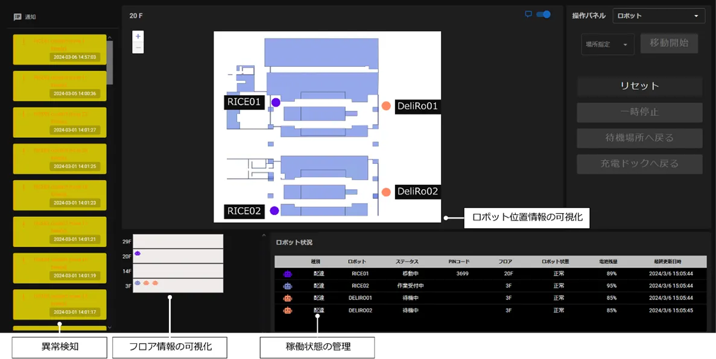Select the 14F row in floor list
The width and height of the screenshot is (716, 359).
[178, 270]
